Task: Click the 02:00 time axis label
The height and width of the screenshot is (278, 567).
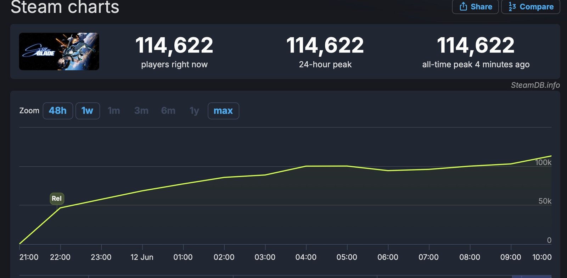Action: (x=224, y=257)
